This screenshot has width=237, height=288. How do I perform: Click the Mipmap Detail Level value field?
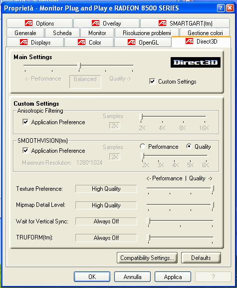(106, 205)
